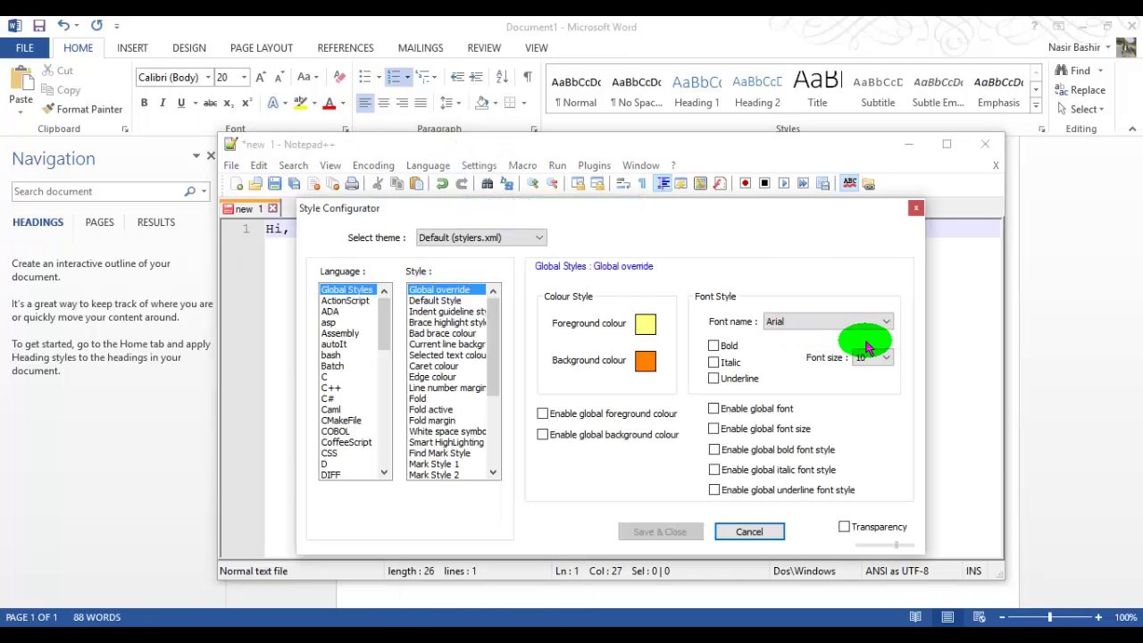Justify paragraph text in Word
Screen dimensions: 1143x643
pos(421,103)
